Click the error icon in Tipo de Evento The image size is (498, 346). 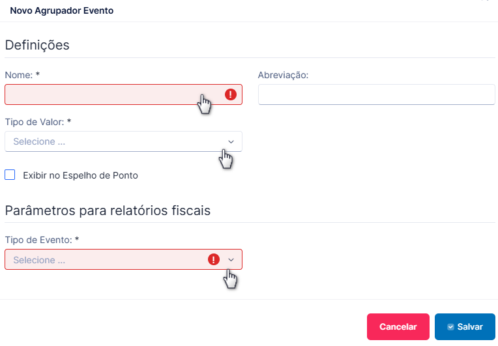[x=214, y=259]
